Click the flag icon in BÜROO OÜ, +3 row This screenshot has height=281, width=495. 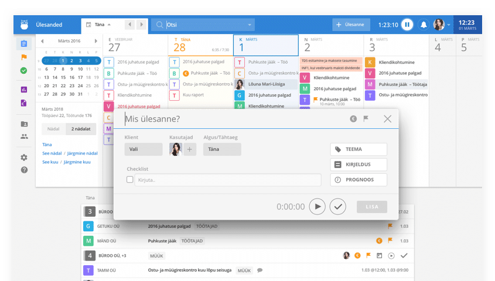coord(368,255)
